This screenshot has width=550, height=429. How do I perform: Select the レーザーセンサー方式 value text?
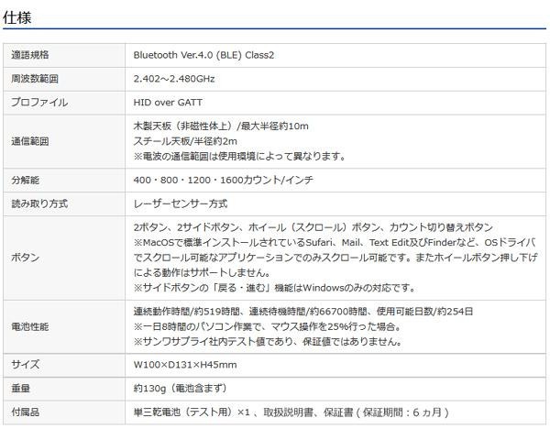[x=181, y=203]
